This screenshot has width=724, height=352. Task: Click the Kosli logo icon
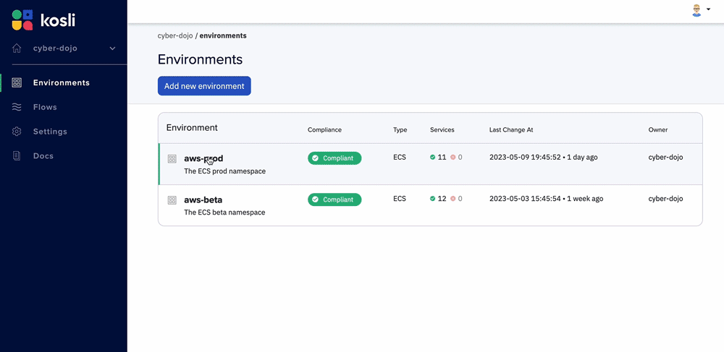coord(22,20)
